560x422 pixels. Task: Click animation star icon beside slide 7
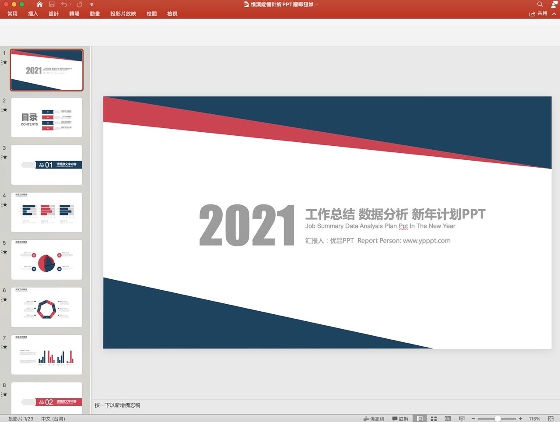tap(5, 347)
